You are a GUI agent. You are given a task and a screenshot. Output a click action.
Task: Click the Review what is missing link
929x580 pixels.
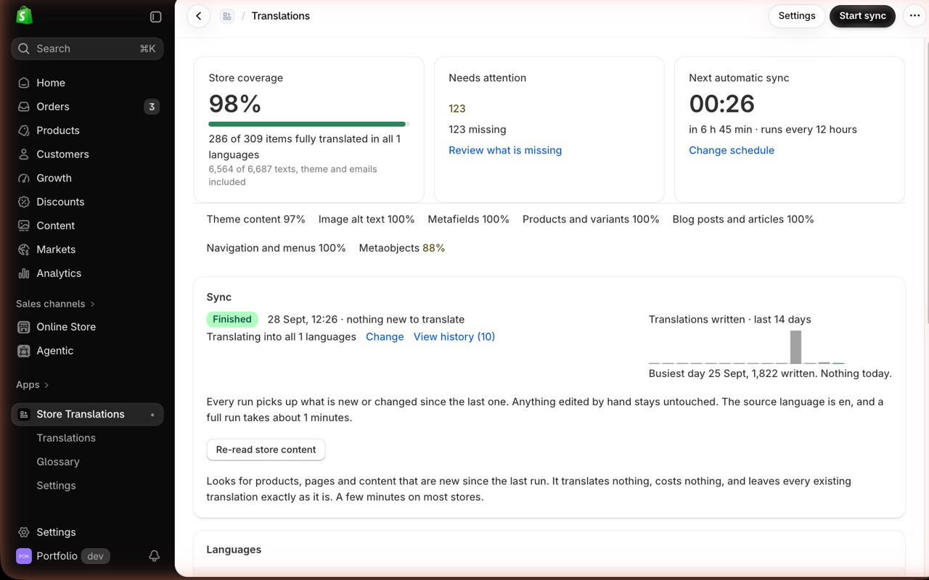[505, 150]
